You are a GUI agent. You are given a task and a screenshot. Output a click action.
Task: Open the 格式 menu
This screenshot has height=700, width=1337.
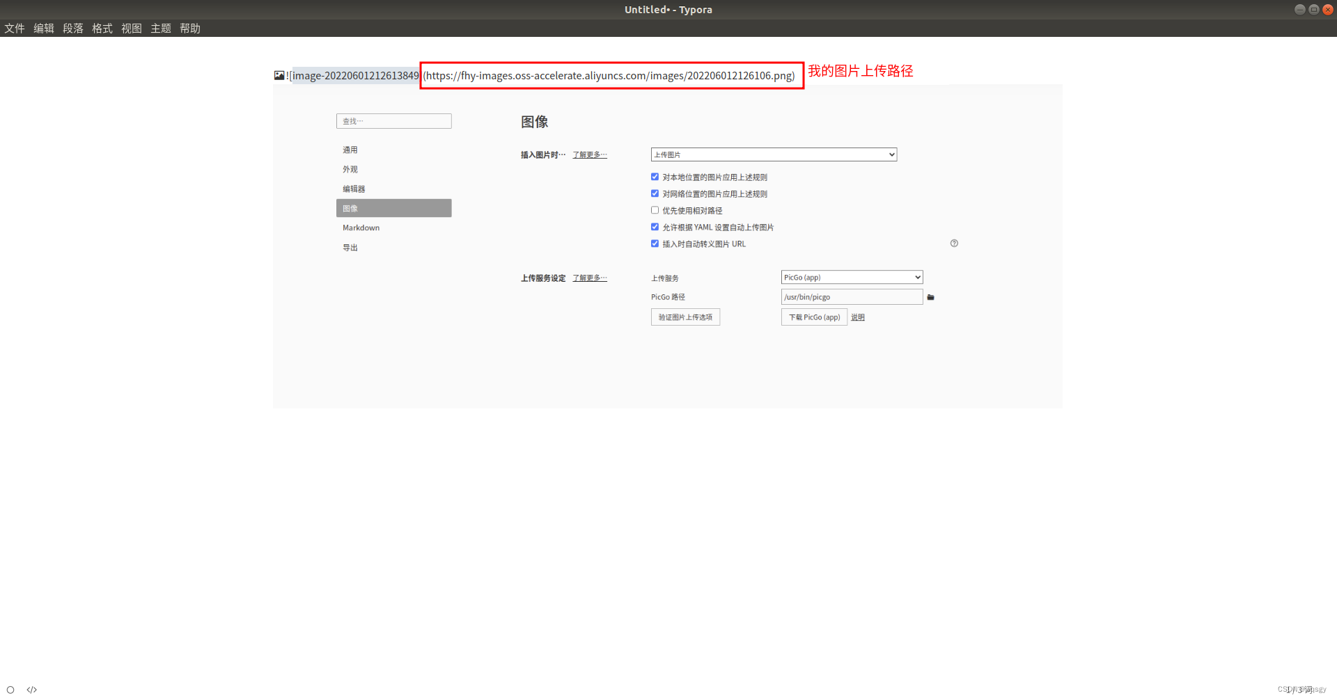[x=102, y=29]
